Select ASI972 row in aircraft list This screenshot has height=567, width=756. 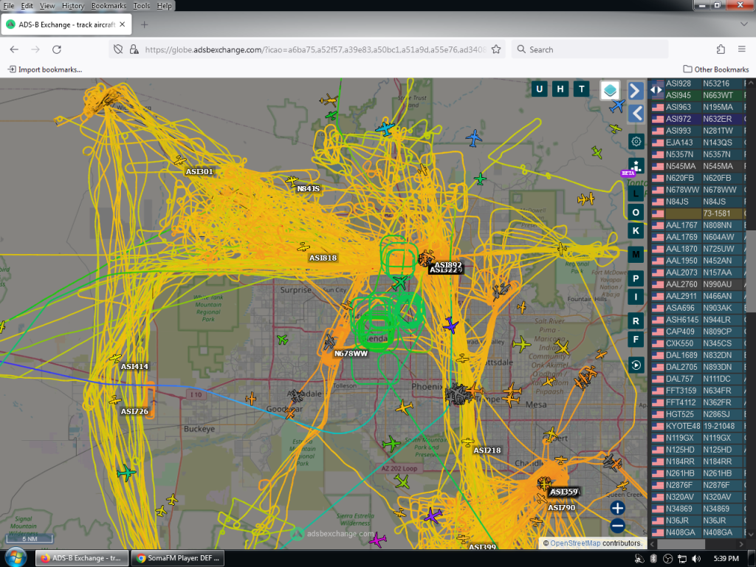pos(698,119)
